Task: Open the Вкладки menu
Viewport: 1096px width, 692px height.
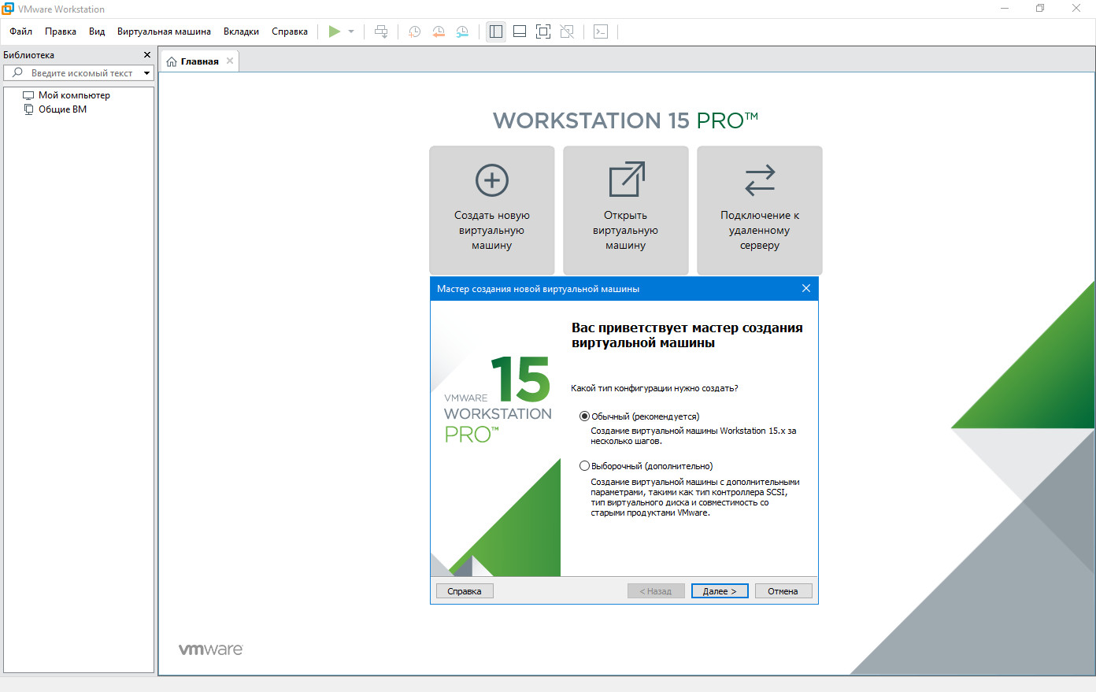Action: tap(241, 31)
